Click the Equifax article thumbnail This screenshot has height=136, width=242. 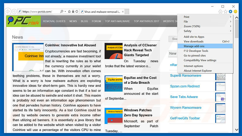click(113, 84)
